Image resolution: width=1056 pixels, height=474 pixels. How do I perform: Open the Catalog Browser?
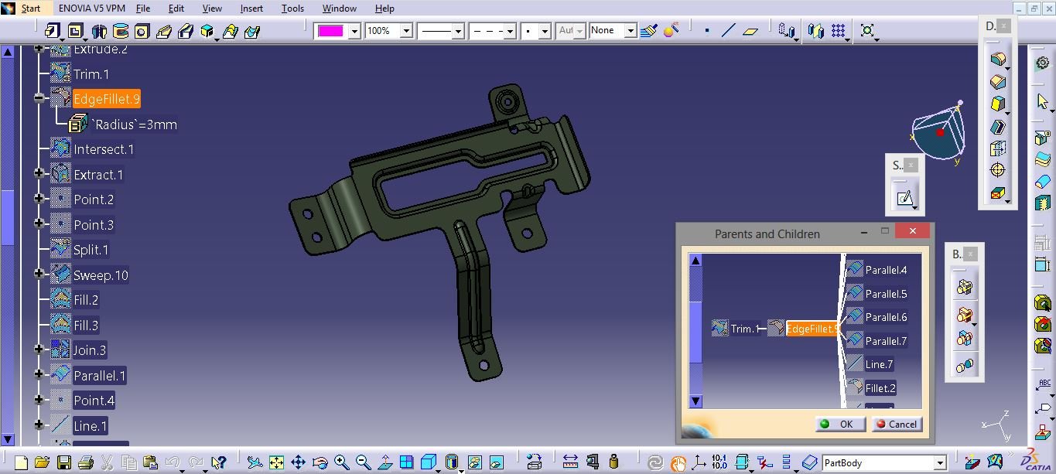pyautogui.click(x=809, y=463)
